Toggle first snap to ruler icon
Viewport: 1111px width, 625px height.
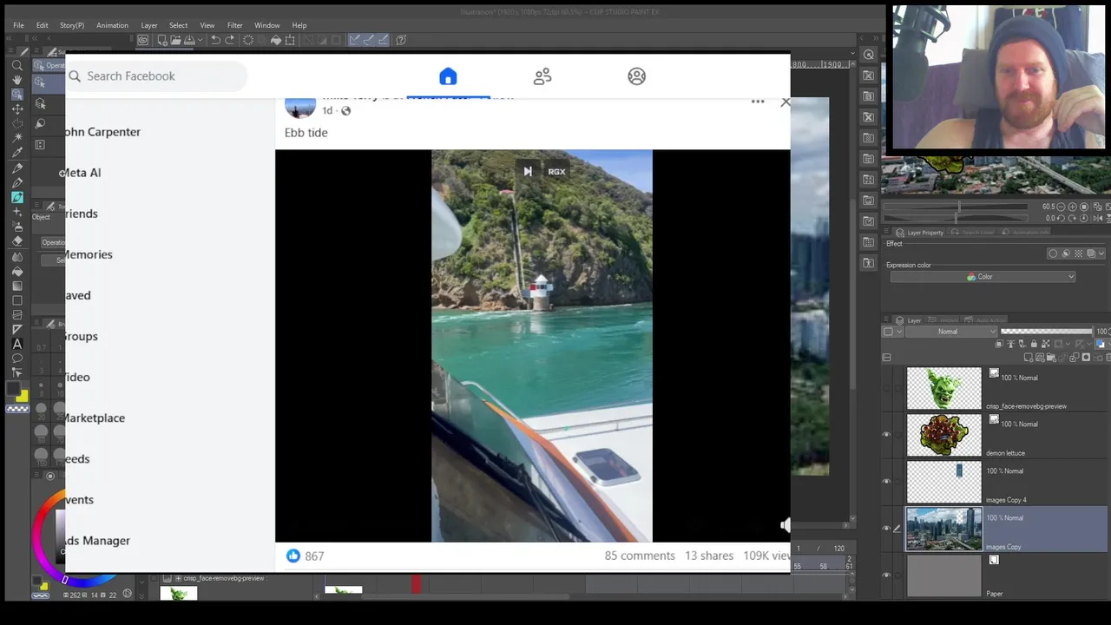click(x=355, y=40)
